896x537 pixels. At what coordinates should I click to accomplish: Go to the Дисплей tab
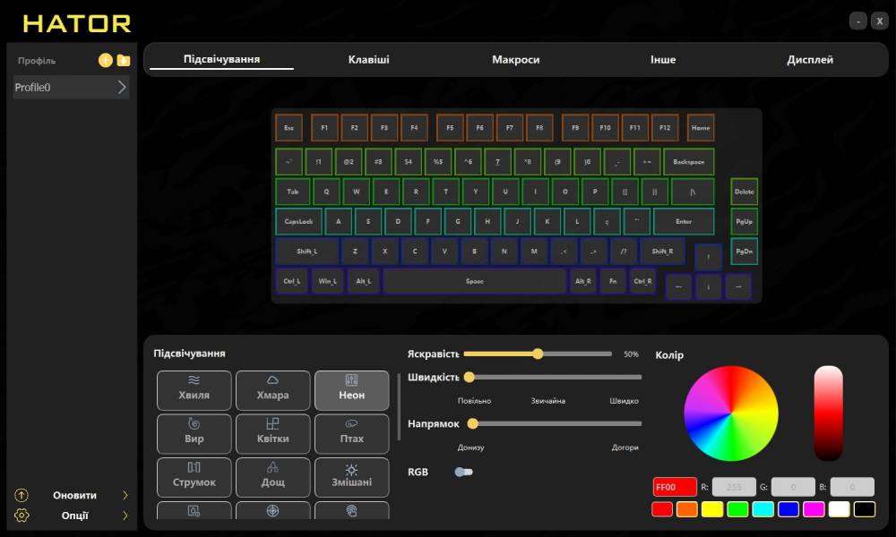click(810, 60)
